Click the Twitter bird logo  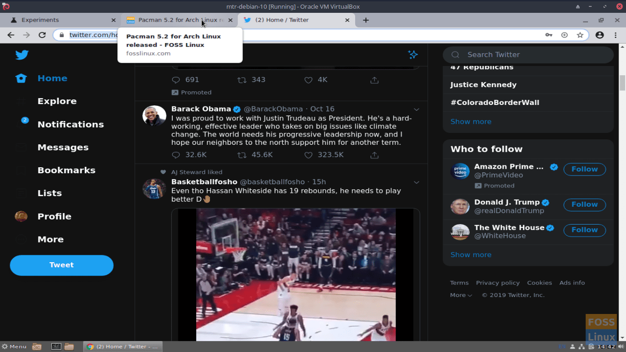coord(22,55)
